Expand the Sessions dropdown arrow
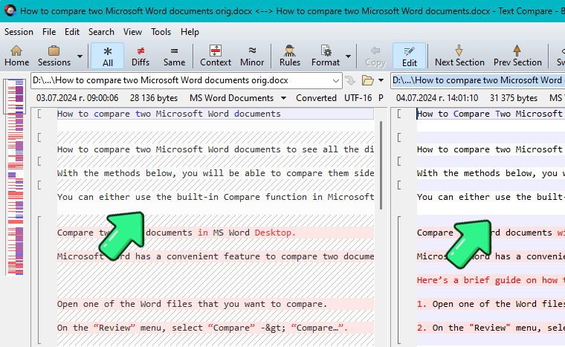Screen dimensions: 565x347 tap(80, 56)
